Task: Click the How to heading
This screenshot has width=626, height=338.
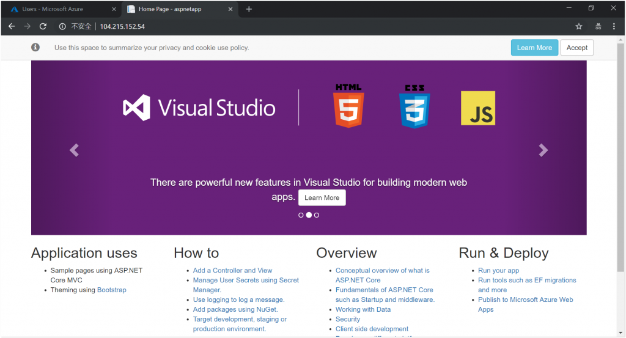Action: (196, 253)
